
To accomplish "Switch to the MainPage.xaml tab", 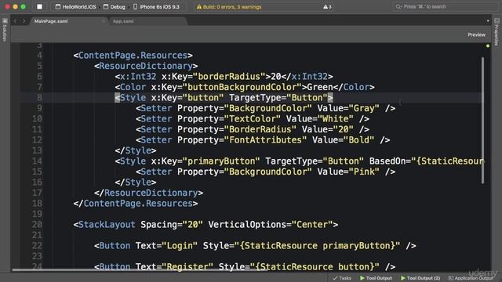I will (x=51, y=21).
